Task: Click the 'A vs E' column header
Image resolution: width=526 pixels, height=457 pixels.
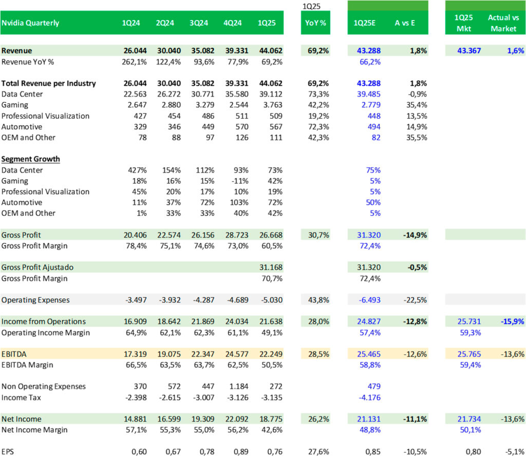Action: [x=405, y=23]
